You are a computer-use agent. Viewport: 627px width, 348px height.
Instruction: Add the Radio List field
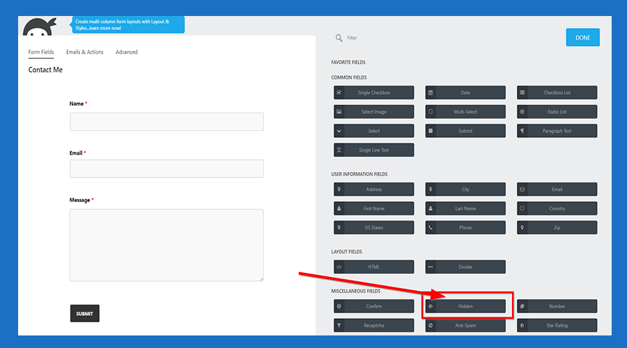click(557, 112)
